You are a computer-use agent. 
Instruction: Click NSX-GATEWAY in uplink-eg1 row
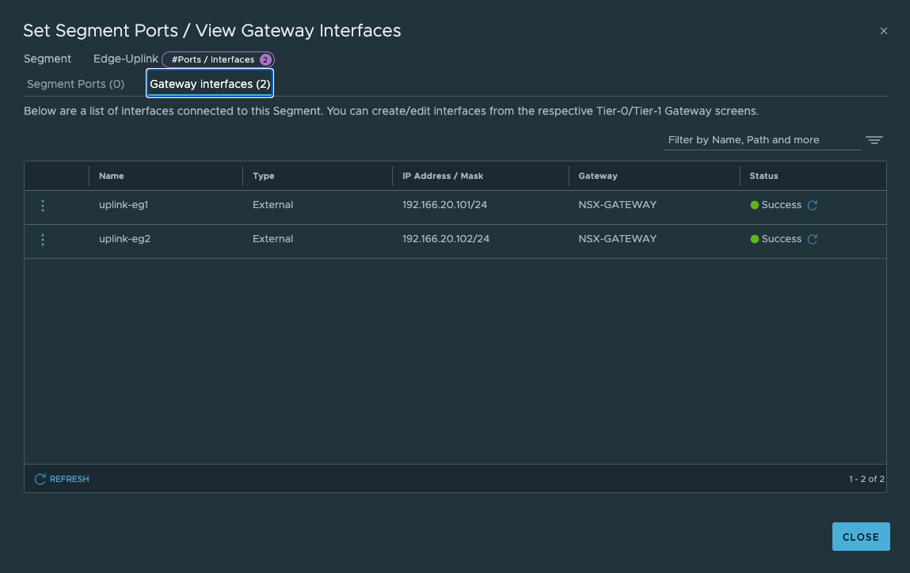point(618,205)
